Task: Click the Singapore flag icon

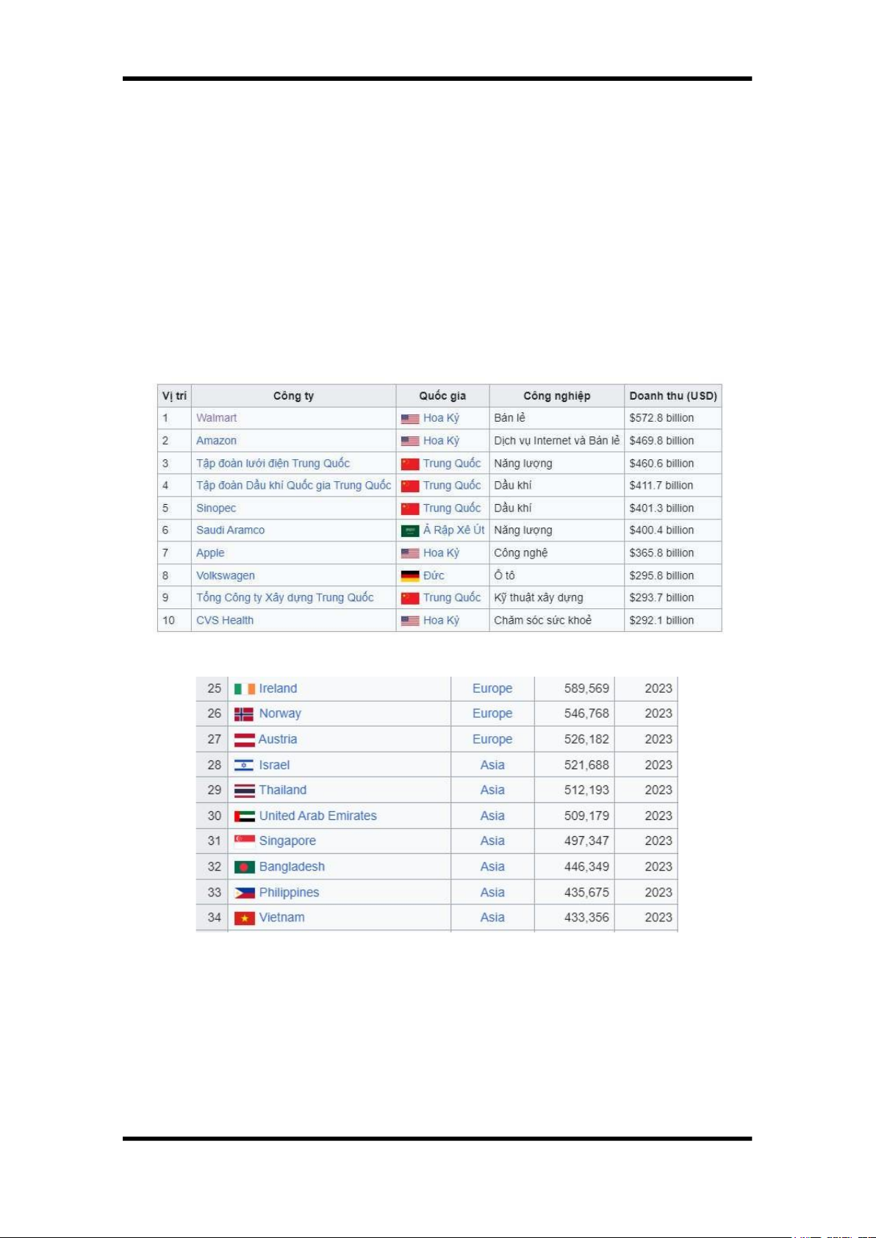Action: (x=244, y=841)
